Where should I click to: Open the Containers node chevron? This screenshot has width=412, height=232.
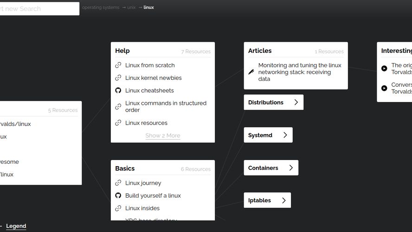[x=291, y=168]
